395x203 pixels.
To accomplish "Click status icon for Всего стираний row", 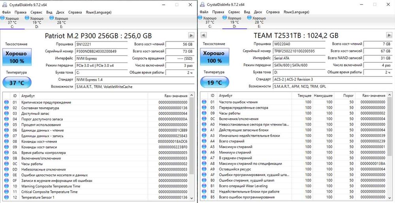I will pyautogui.click(x=204, y=141).
